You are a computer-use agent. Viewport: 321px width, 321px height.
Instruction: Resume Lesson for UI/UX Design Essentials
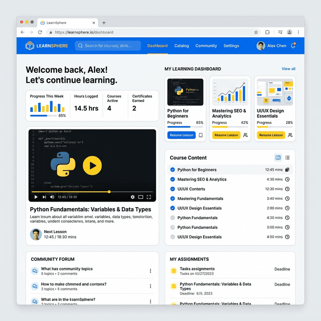tap(271, 135)
